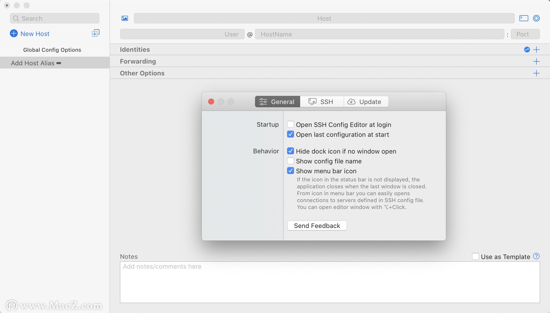Click the host image picker icon

click(125, 18)
